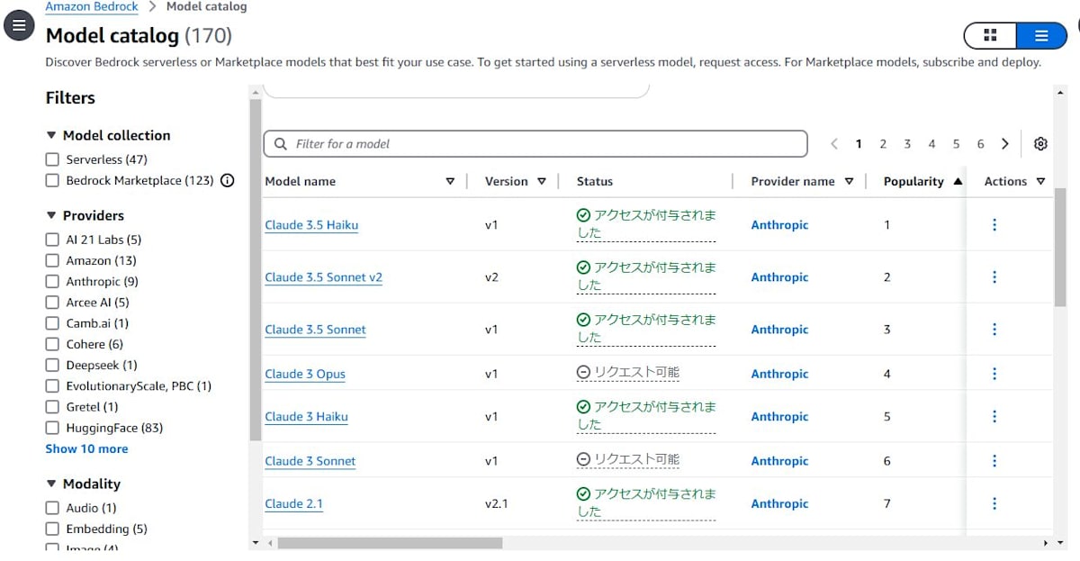
Task: Go to page 5 of results
Action: pyautogui.click(x=956, y=144)
